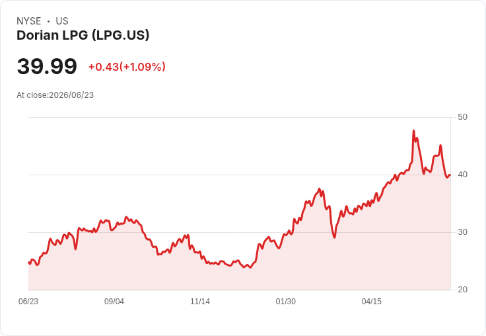Screen dimensions: 486x336
Task: Click the 04/15 date axis label
Action: click(372, 301)
